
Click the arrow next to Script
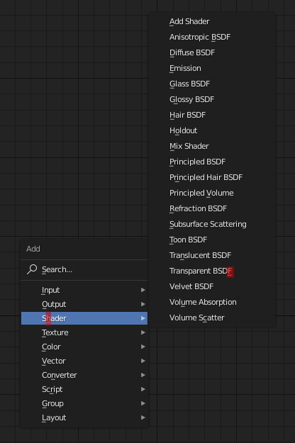click(x=143, y=389)
